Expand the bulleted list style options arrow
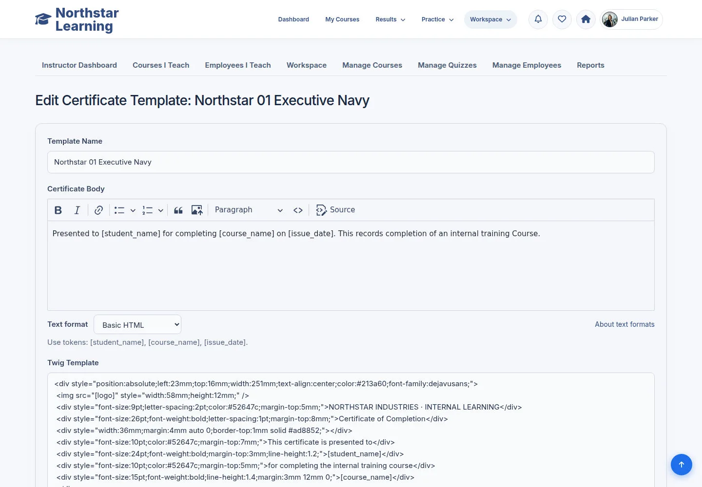Image resolution: width=702 pixels, height=487 pixels. 133,210
